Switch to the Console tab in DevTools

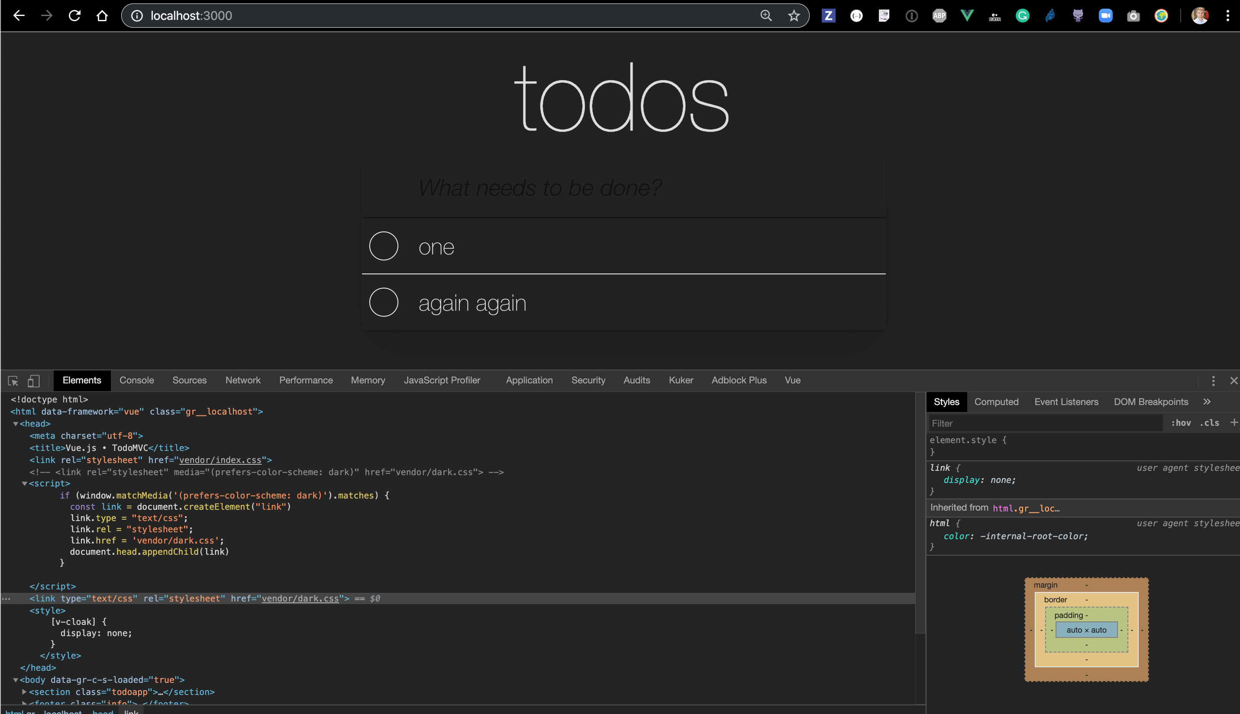(x=136, y=380)
